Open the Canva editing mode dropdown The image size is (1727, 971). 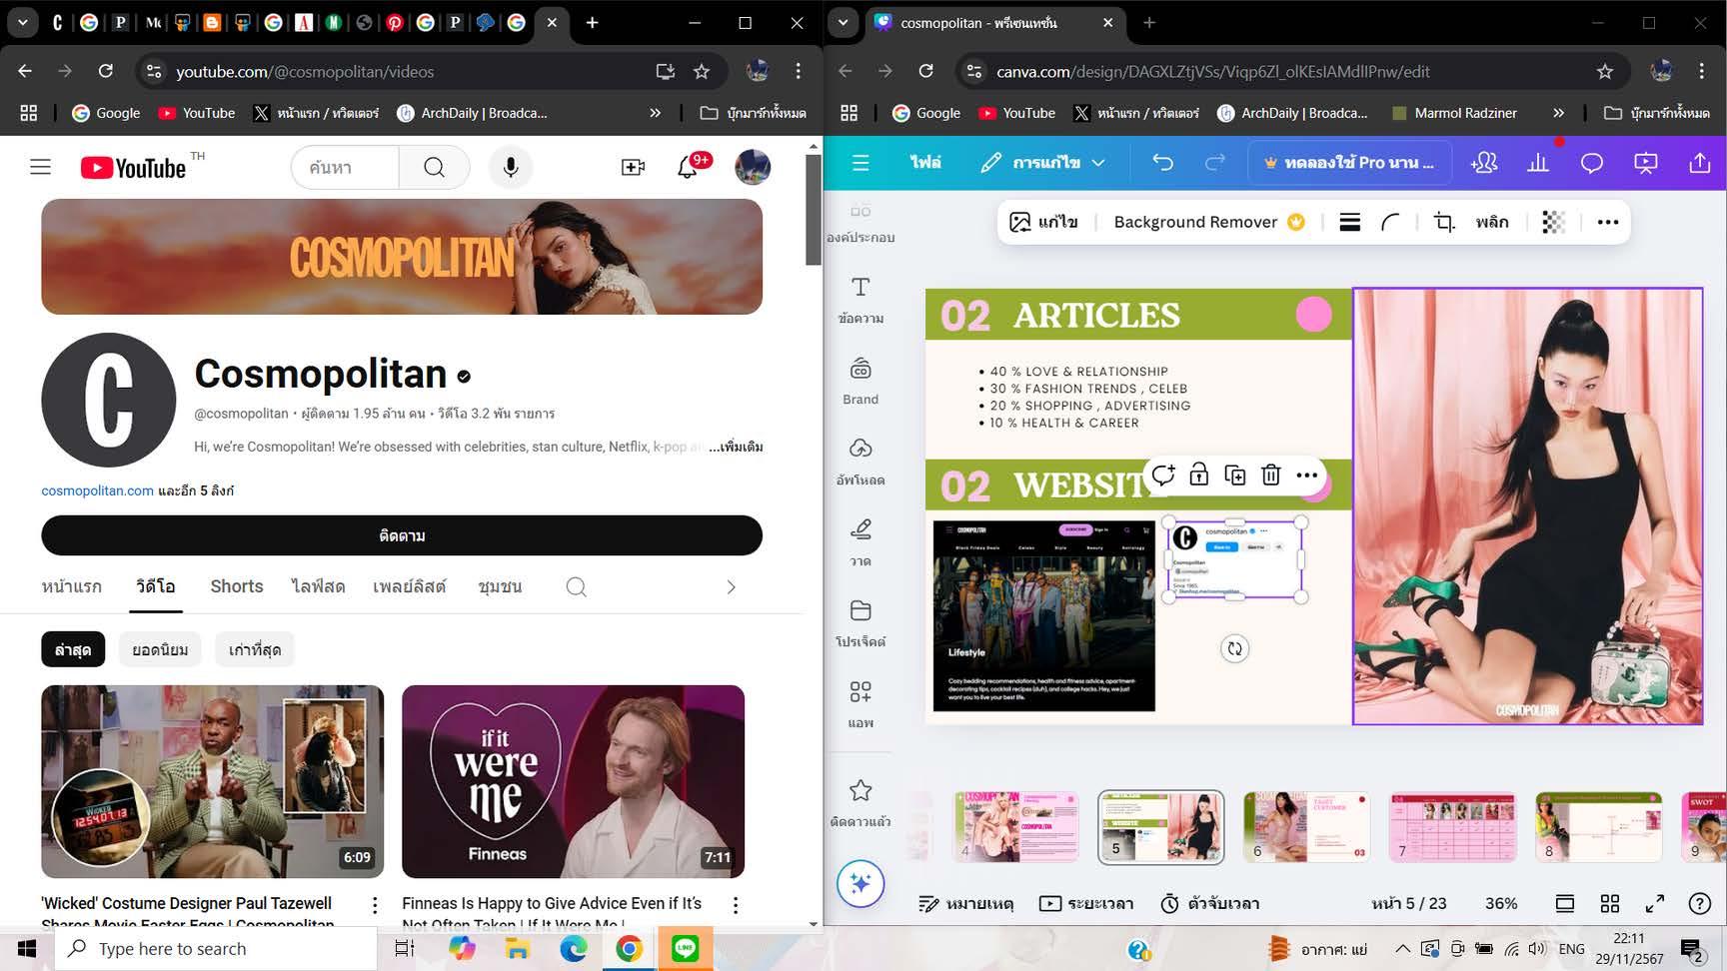(x=1043, y=163)
